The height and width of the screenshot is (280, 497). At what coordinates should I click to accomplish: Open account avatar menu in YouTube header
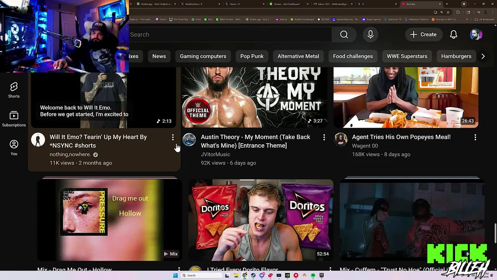pyautogui.click(x=476, y=35)
